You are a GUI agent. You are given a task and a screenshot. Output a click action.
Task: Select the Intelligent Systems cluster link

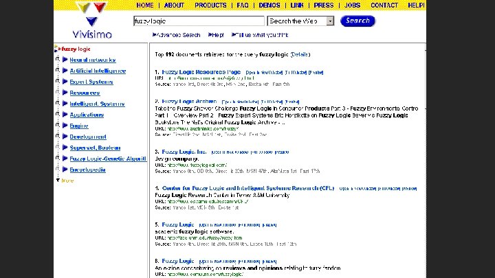pyautogui.click(x=97, y=104)
